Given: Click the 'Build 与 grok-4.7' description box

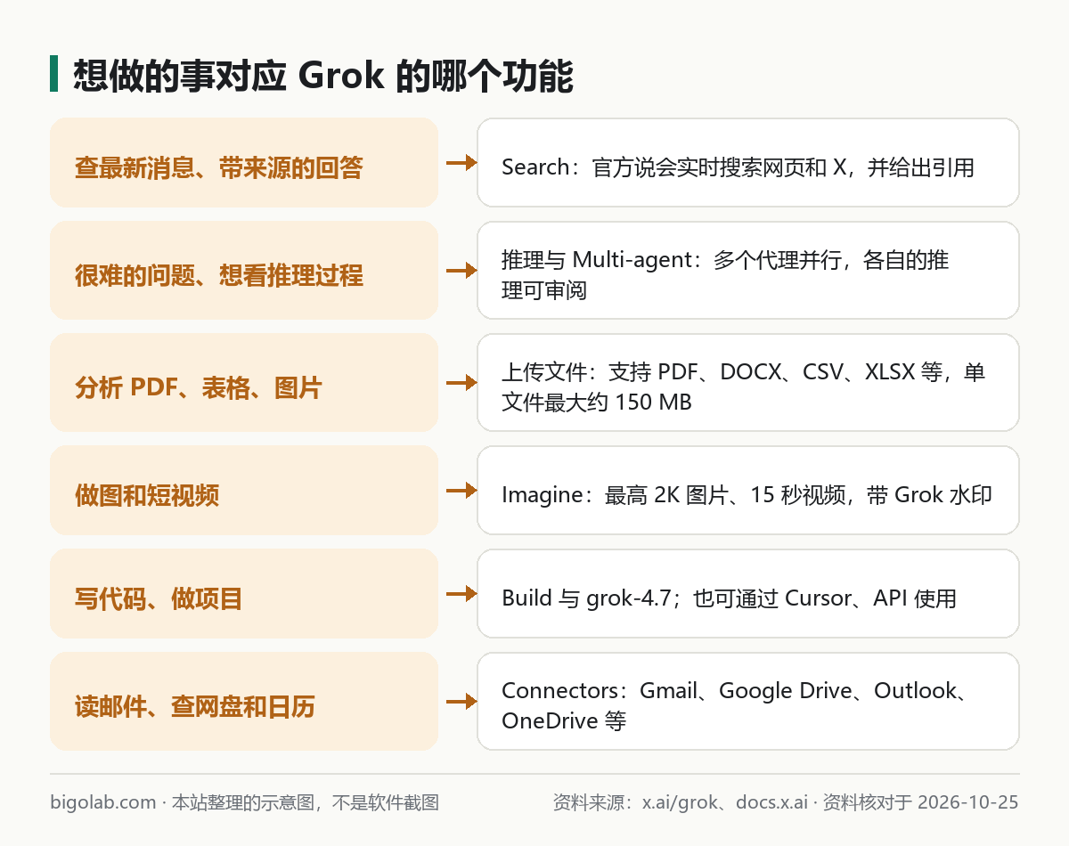Looking at the screenshot, I should (x=748, y=594).
